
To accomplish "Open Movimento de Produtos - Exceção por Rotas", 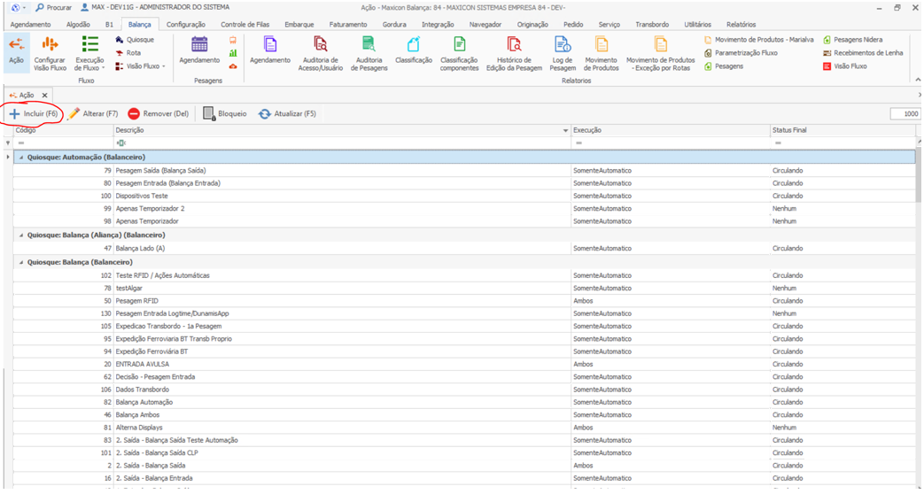I will (661, 53).
